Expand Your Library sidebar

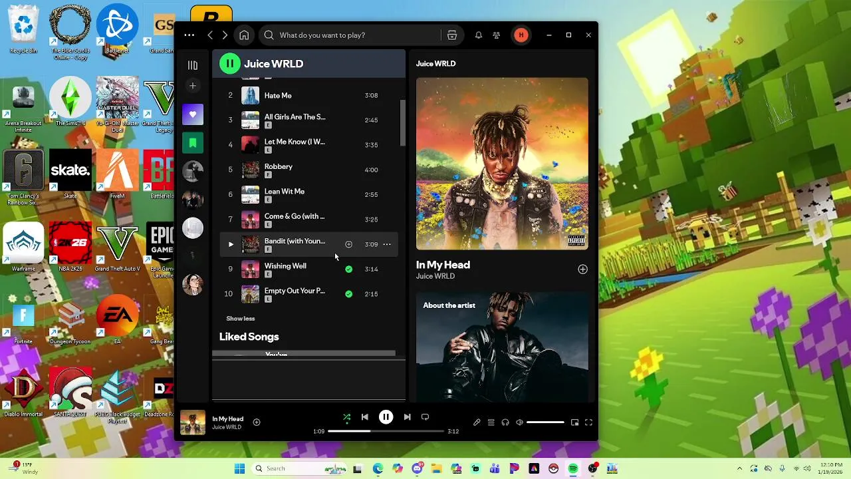tap(193, 65)
